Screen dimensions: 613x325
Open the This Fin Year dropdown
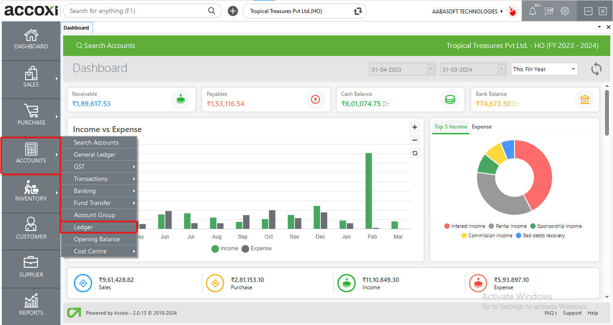544,69
